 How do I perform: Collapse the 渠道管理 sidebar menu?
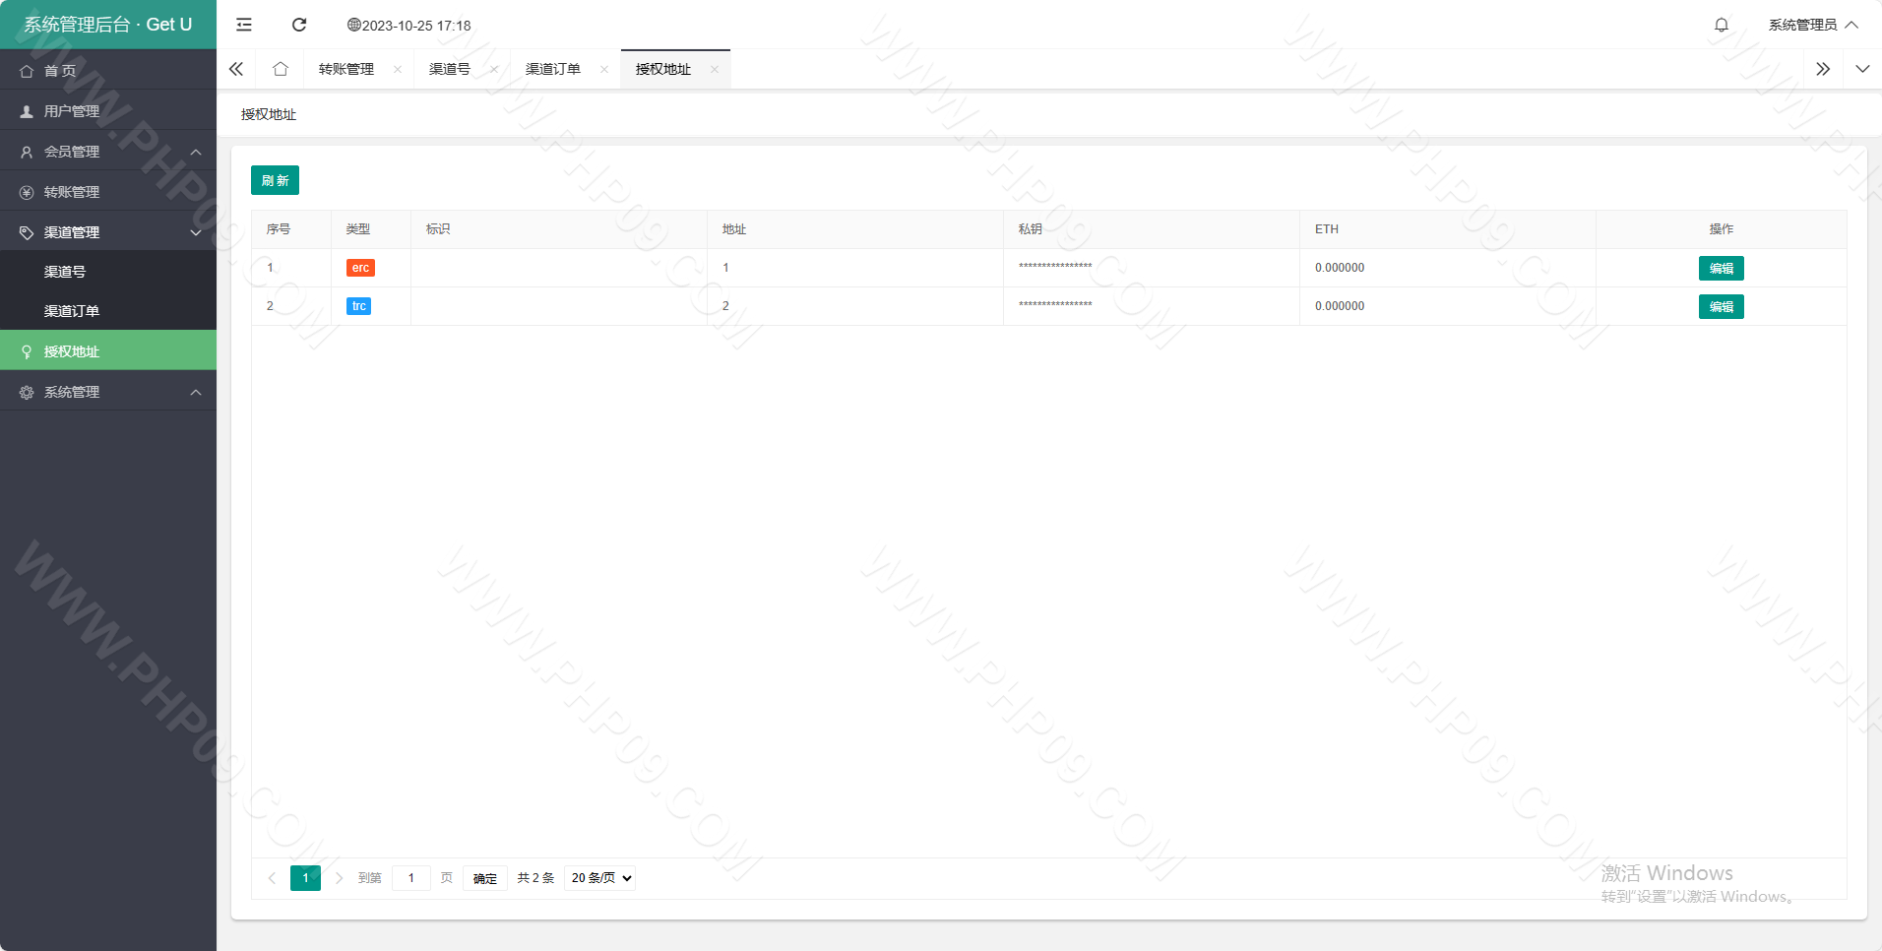tap(108, 232)
